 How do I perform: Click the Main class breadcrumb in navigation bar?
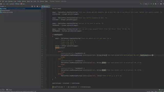17,4
